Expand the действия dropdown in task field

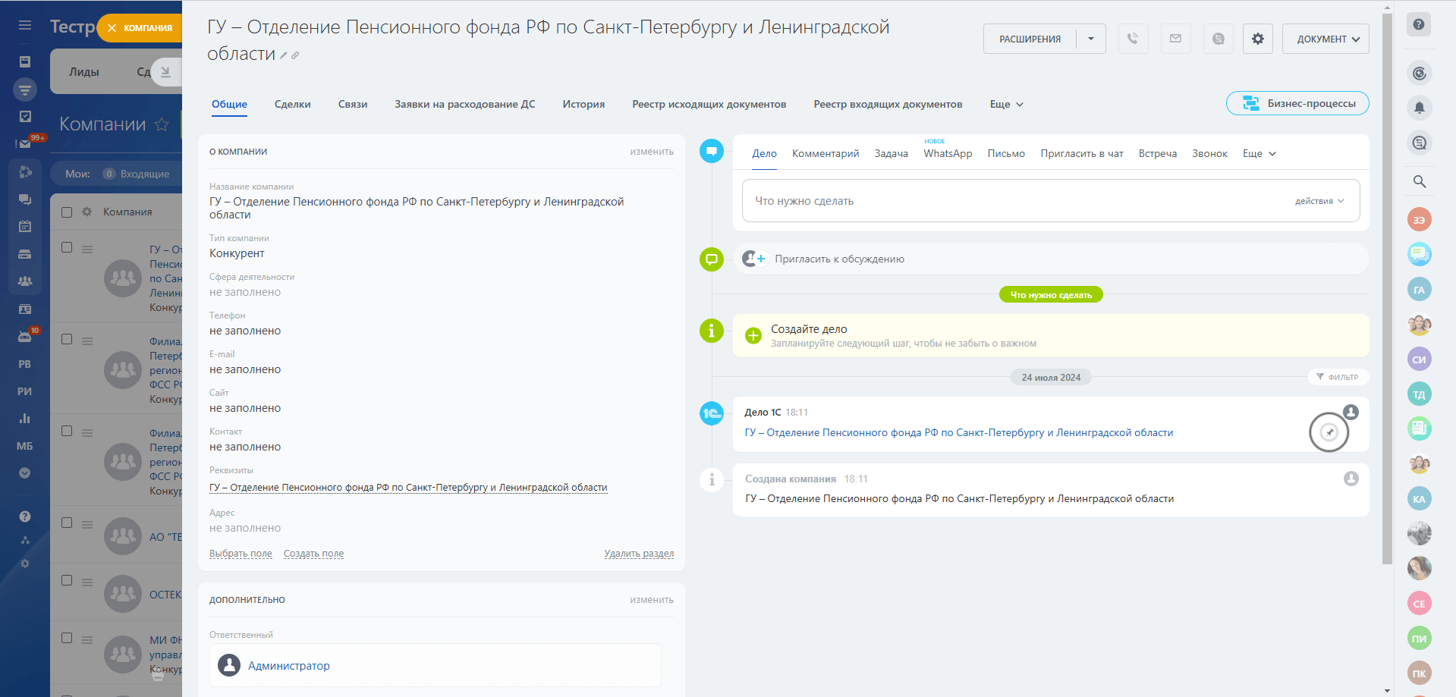1319,201
